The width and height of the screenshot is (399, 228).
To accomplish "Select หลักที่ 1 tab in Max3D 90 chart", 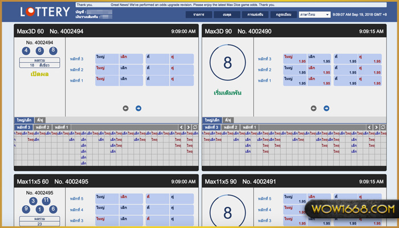I will coord(250,127).
